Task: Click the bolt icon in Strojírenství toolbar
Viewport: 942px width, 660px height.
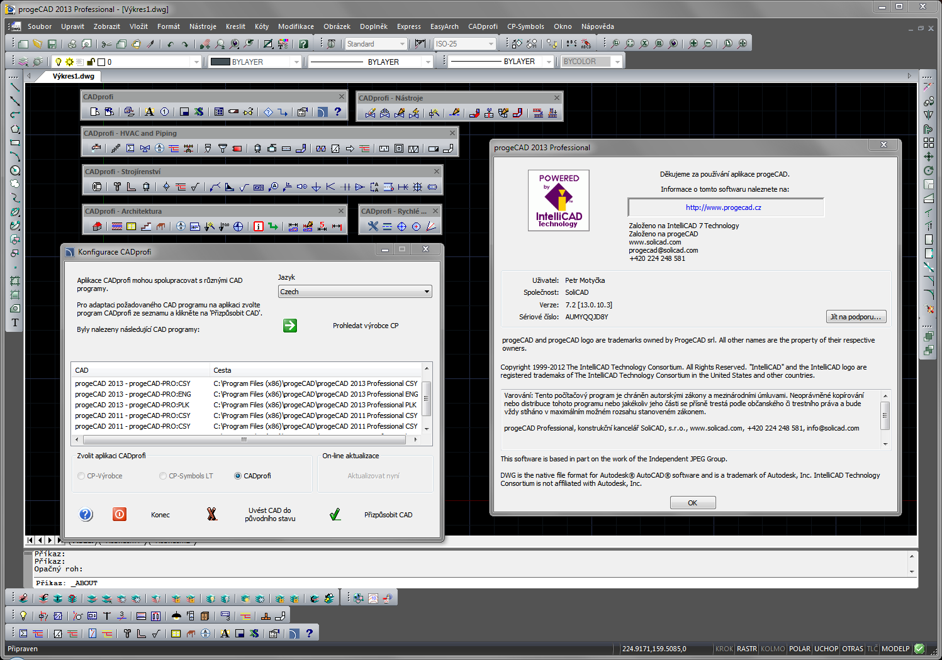Action: 117,187
